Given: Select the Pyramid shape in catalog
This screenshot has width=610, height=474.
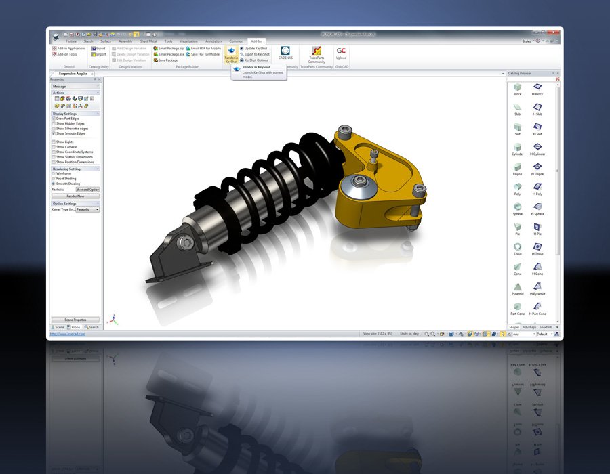Looking at the screenshot, I should click(517, 289).
